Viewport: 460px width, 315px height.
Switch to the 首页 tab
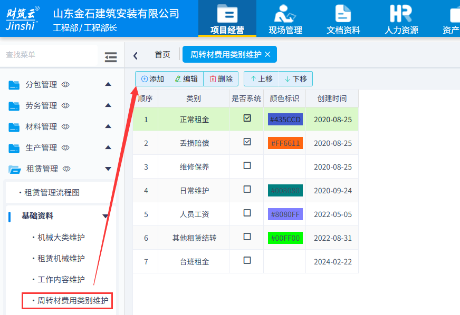[x=162, y=54]
